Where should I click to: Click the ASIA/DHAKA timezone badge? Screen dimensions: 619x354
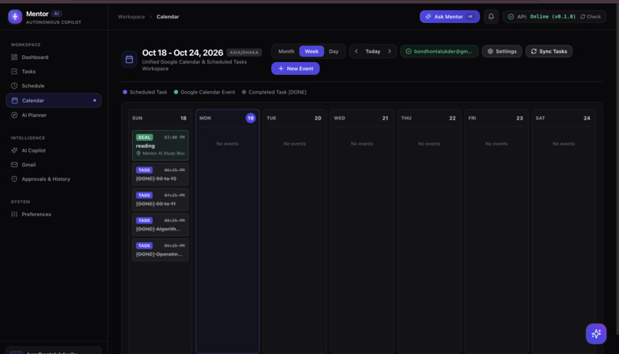[x=244, y=52]
